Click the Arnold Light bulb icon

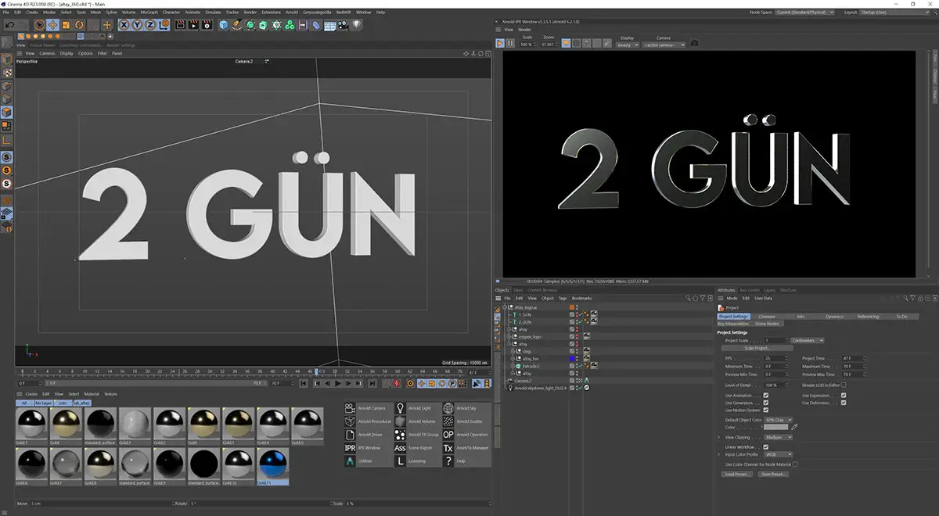(399, 408)
